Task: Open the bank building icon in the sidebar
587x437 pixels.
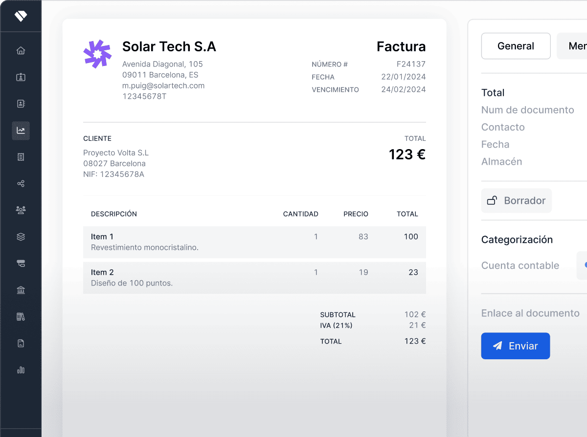Action: click(x=21, y=290)
